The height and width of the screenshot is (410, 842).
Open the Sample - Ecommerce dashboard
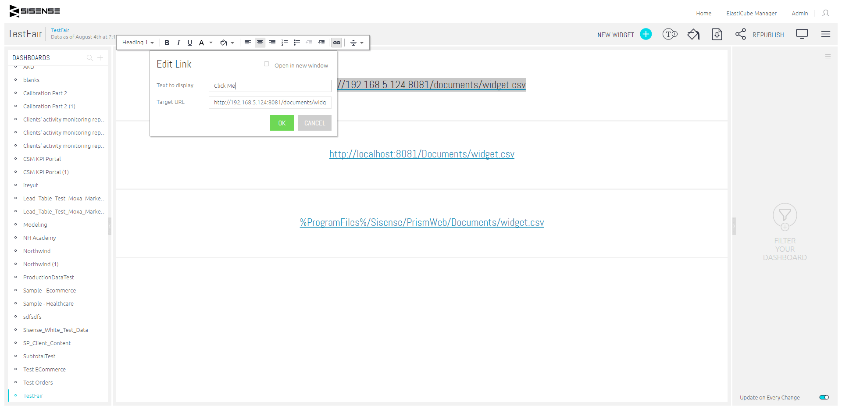pyautogui.click(x=50, y=291)
